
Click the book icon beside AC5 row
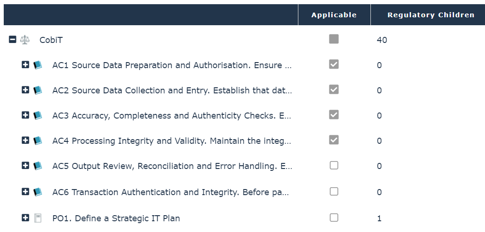point(38,166)
